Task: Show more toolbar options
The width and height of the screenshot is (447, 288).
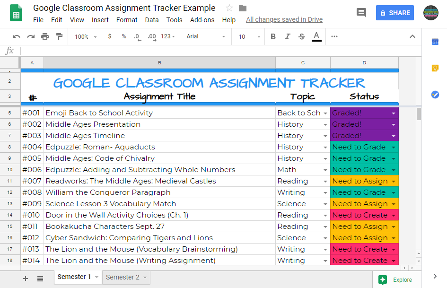Action: point(334,36)
